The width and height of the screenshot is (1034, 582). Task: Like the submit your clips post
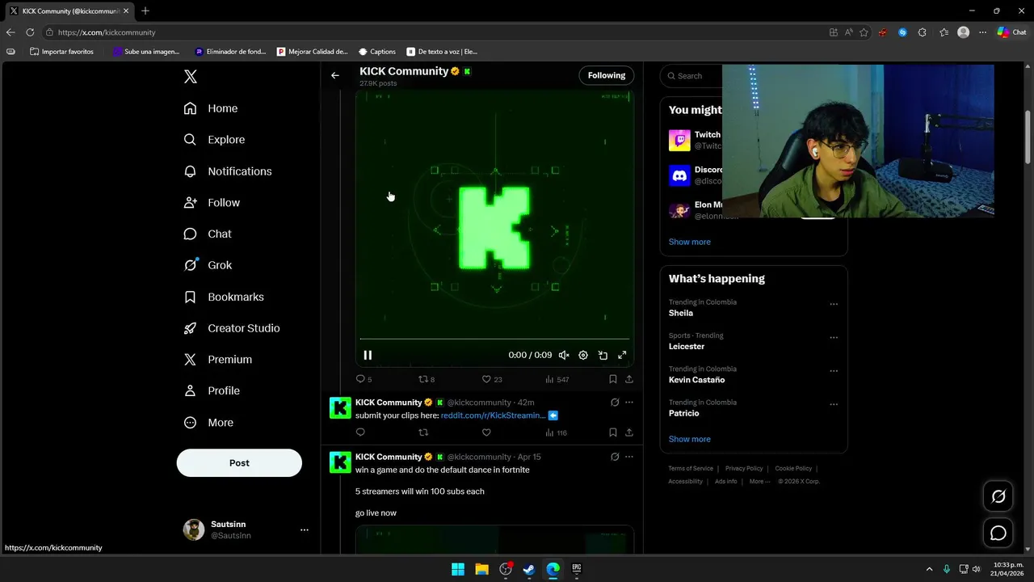tap(486, 432)
